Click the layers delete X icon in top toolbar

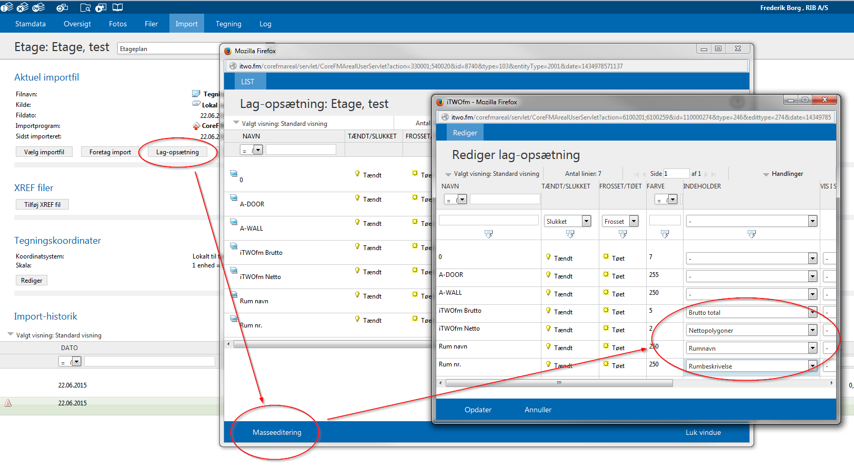tap(23, 7)
